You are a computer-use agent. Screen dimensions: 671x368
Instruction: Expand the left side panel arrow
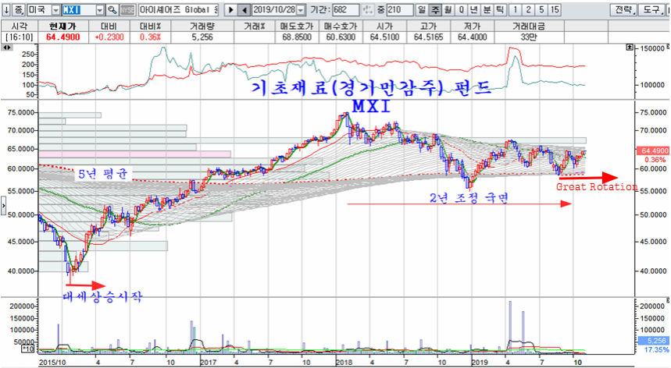coord(3,206)
